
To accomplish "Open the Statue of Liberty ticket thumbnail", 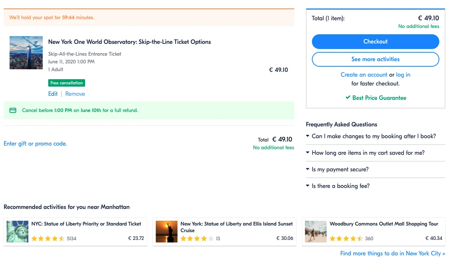I will [x=18, y=231].
